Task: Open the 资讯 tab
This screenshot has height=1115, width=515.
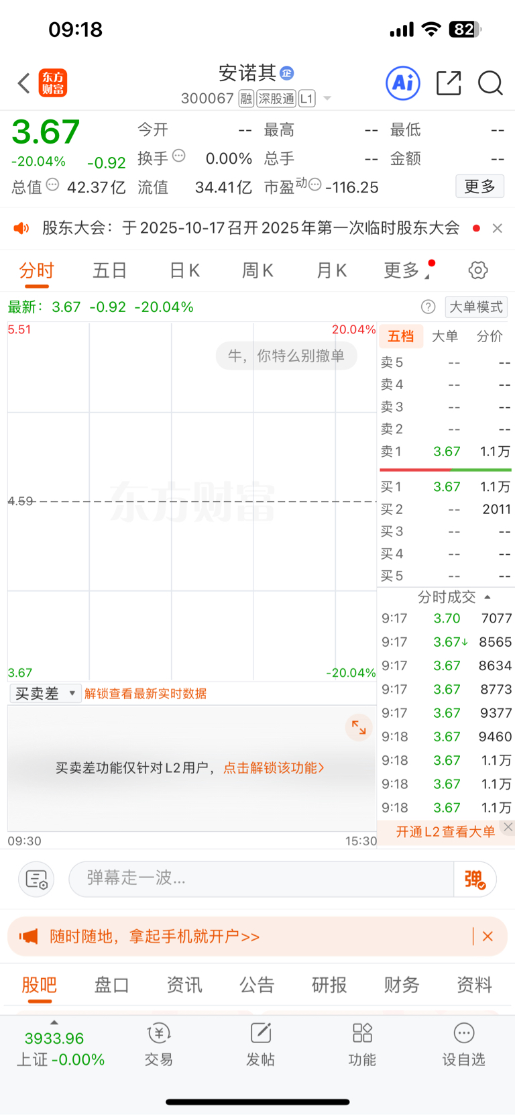Action: click(x=184, y=985)
